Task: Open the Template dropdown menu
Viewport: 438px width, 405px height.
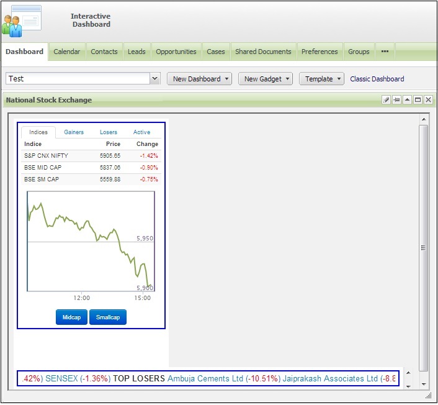Action: [321, 79]
